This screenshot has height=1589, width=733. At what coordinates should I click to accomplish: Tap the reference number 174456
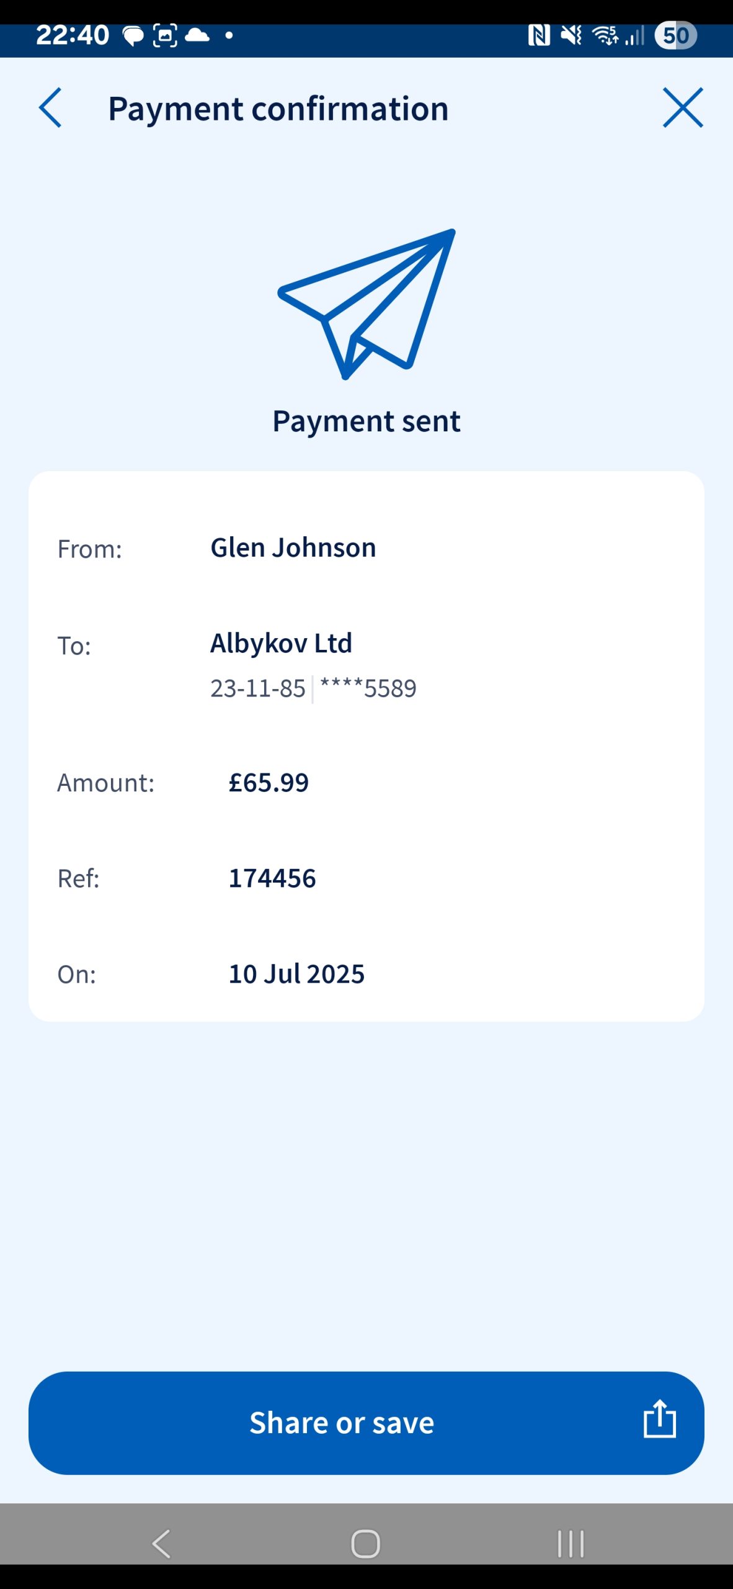point(272,878)
